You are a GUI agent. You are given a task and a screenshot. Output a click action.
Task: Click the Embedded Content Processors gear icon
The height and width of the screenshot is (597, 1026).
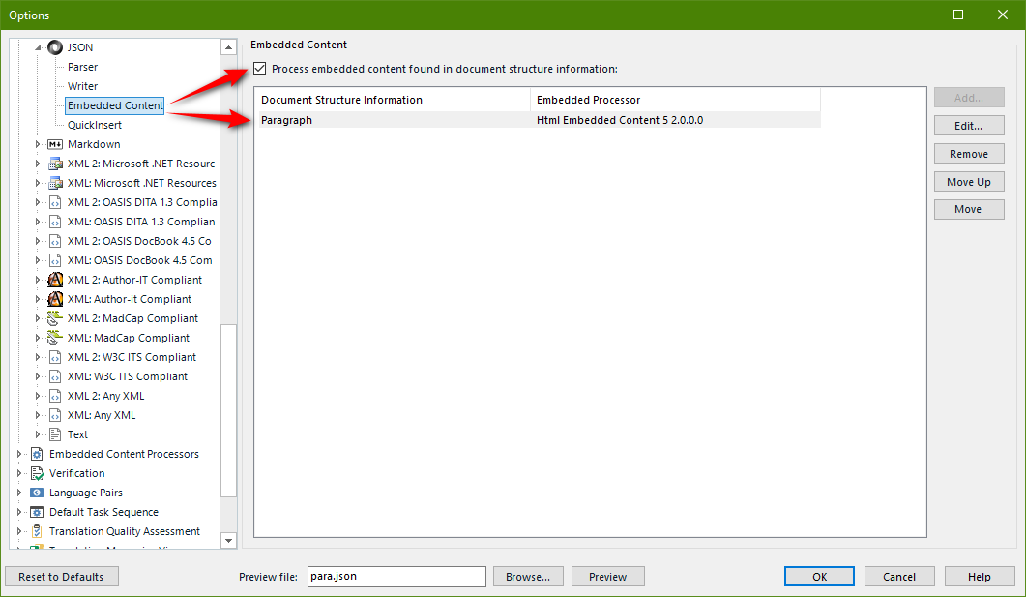[x=38, y=455]
